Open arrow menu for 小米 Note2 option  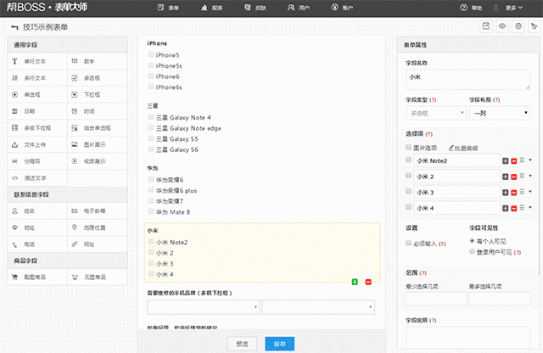click(530, 160)
